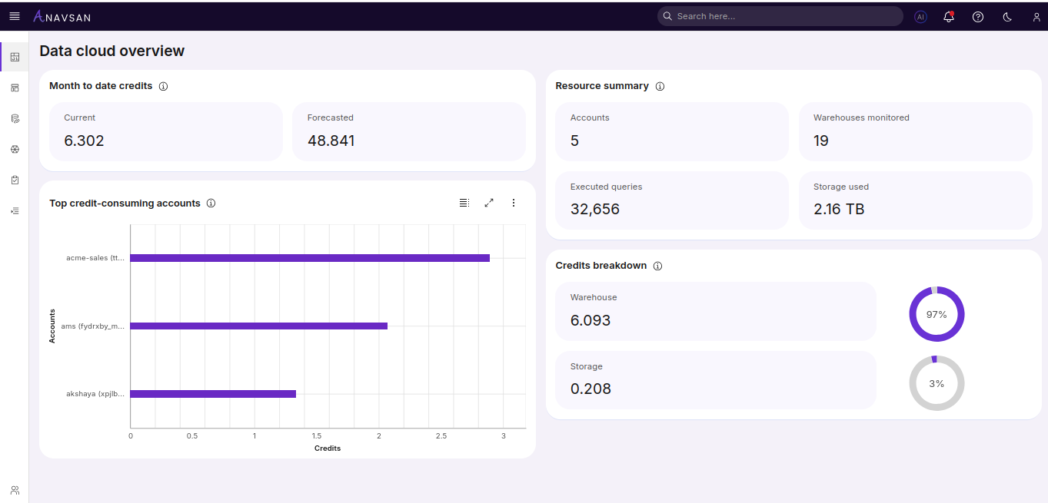Click the AI assistant icon
Image resolution: width=1048 pixels, height=503 pixels.
920,16
